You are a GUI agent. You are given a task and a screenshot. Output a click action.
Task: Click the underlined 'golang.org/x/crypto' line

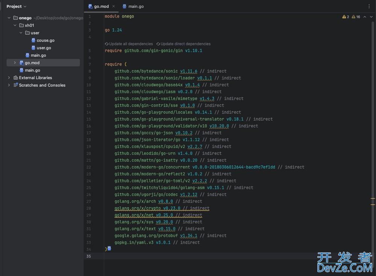162,208
